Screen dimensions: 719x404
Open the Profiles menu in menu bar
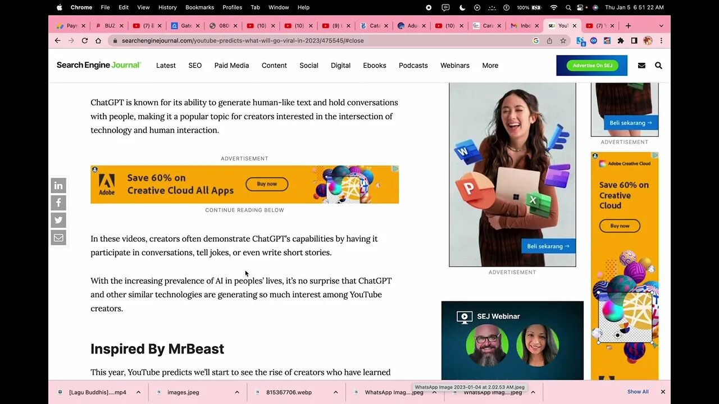[x=232, y=7]
